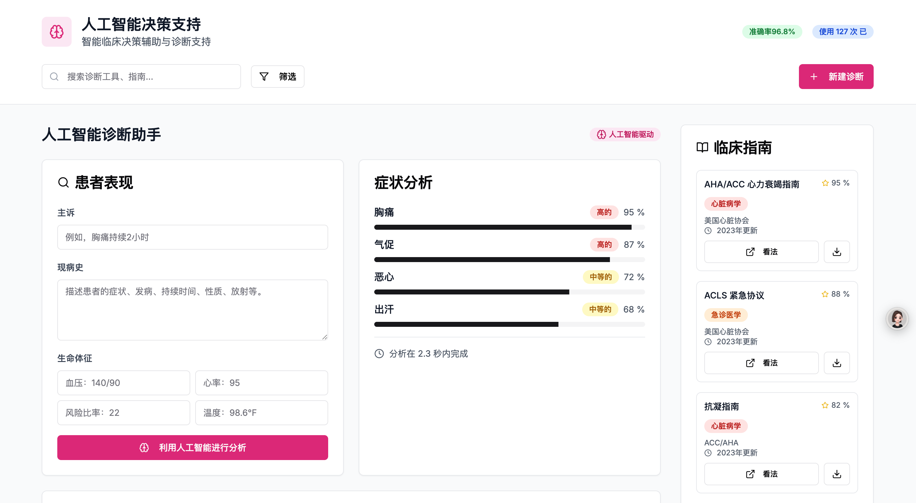Download the AHA/ACC 心力衰竭指南 guideline
The image size is (916, 503).
tap(836, 252)
